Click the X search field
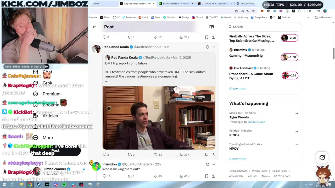 pos(264,27)
